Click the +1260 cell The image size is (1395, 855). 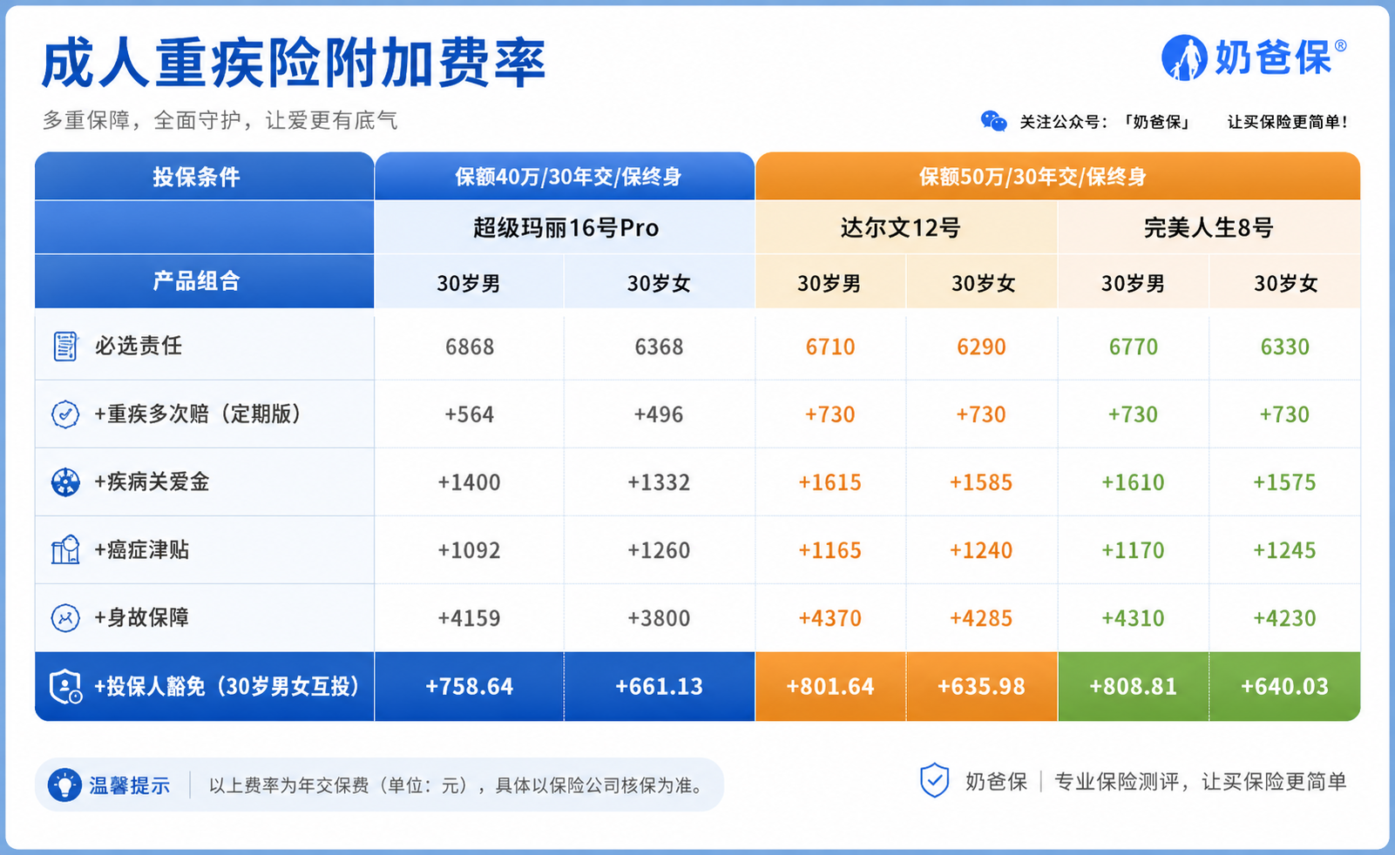coord(660,550)
